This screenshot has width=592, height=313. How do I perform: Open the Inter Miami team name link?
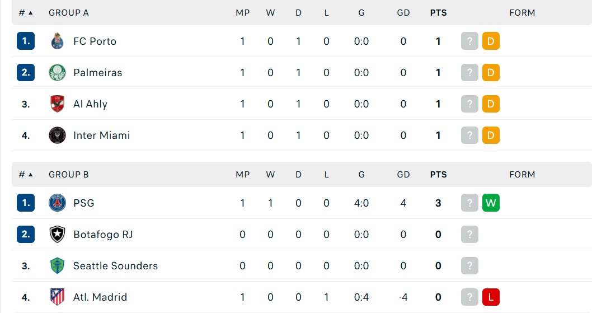[102, 136]
